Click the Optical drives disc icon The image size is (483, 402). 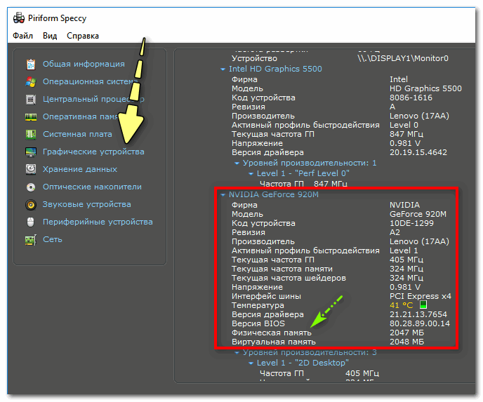[x=31, y=187]
